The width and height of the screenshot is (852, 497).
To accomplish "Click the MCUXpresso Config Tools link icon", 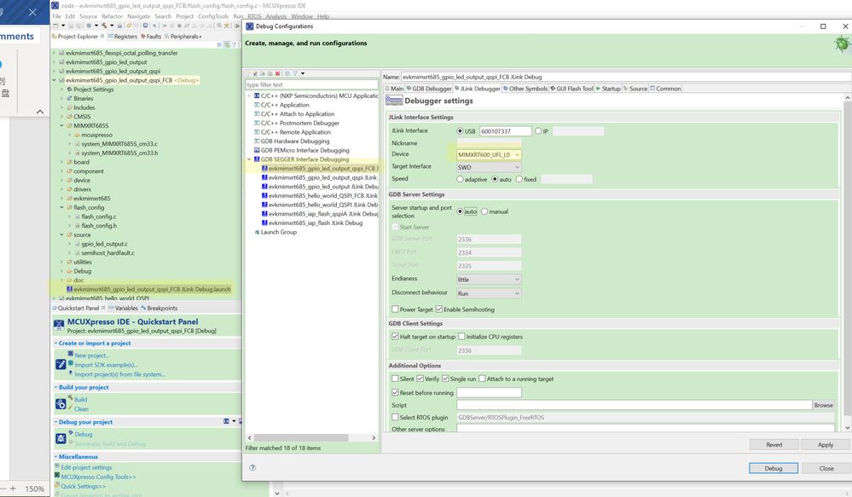I will 57,476.
